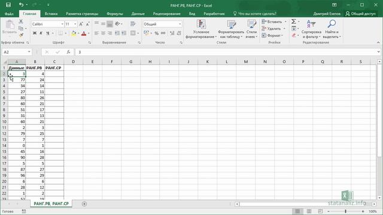Click the Select All corner triangle
Image resolution: width=383 pixels, height=215 pixels.
(5, 62)
